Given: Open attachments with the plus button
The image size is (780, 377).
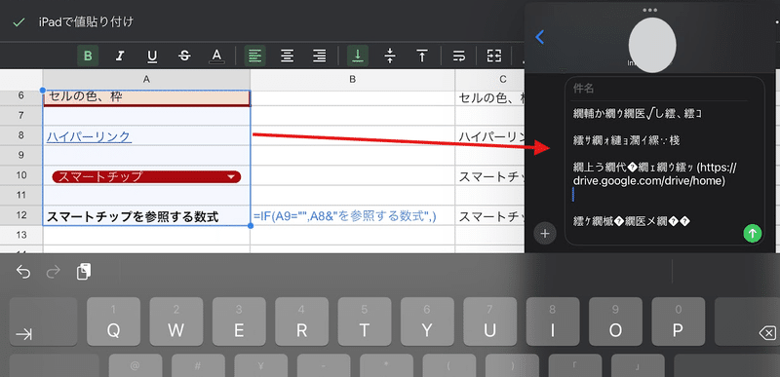Looking at the screenshot, I should 545,233.
